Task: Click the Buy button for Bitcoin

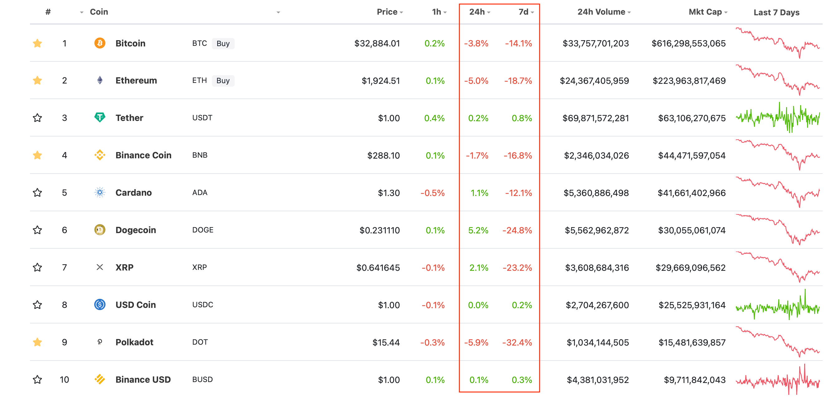Action: [x=223, y=43]
